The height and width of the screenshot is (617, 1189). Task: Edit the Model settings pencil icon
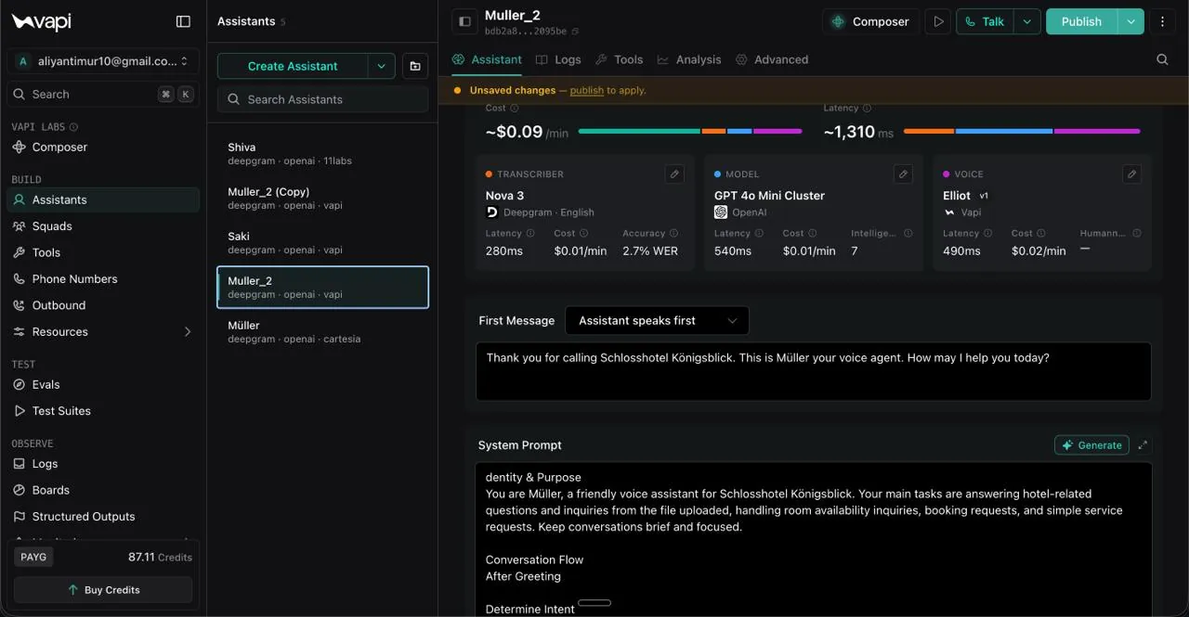(903, 174)
